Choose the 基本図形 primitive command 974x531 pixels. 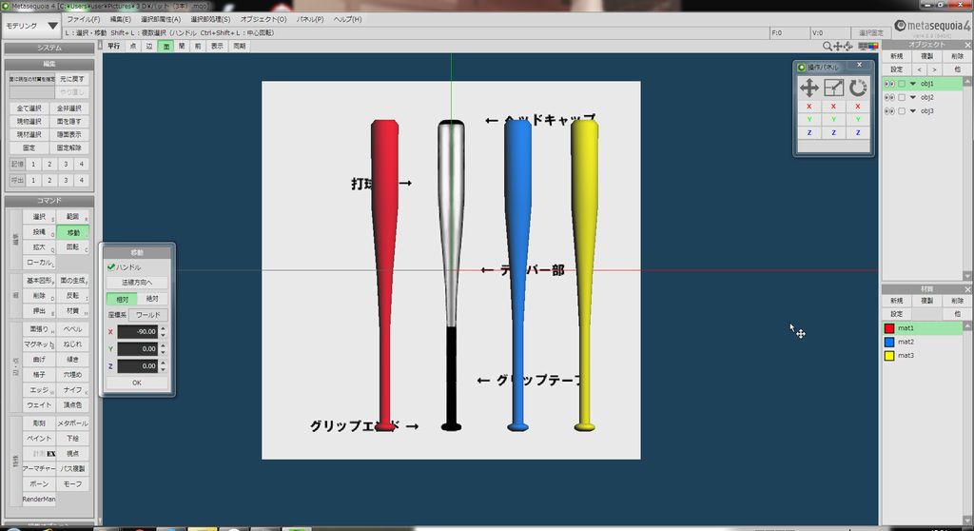coord(39,281)
